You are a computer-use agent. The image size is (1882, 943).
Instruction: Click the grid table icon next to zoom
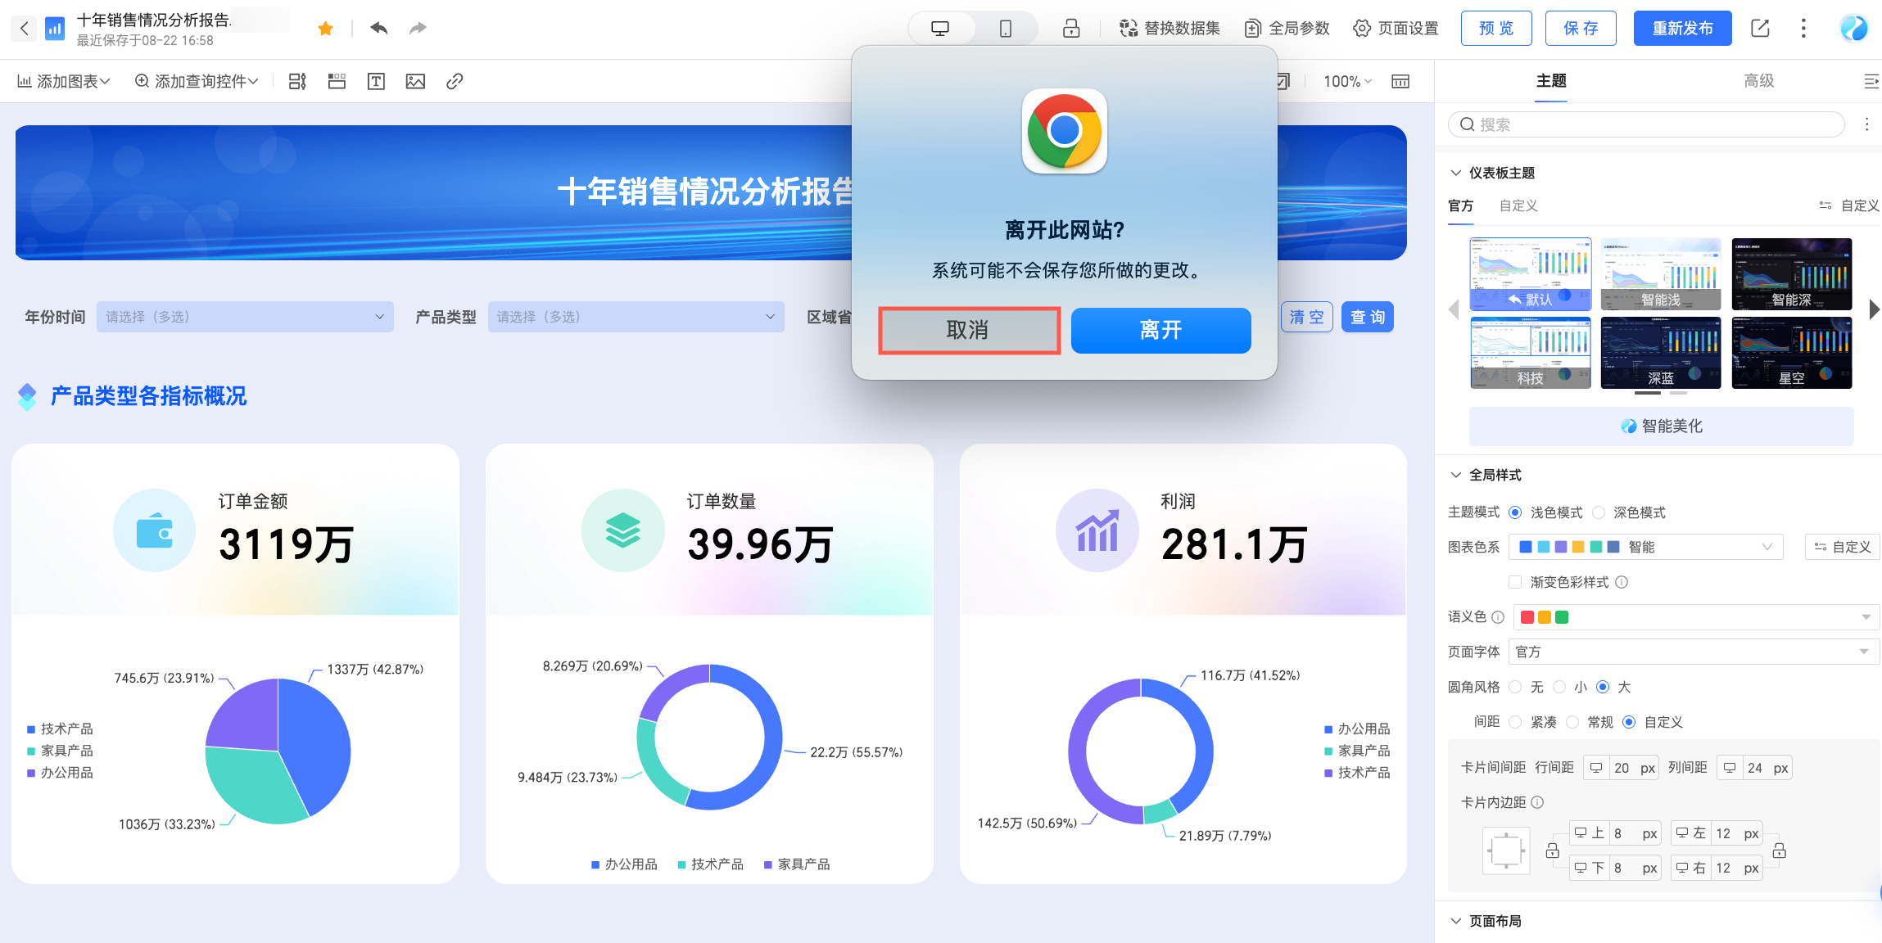(1400, 81)
